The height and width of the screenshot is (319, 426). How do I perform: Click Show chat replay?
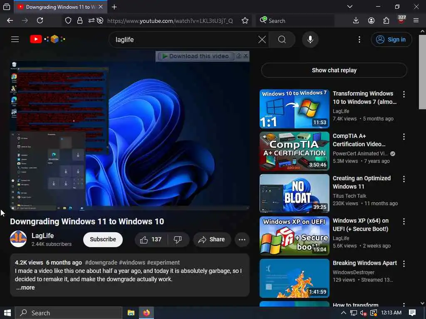coord(334,70)
